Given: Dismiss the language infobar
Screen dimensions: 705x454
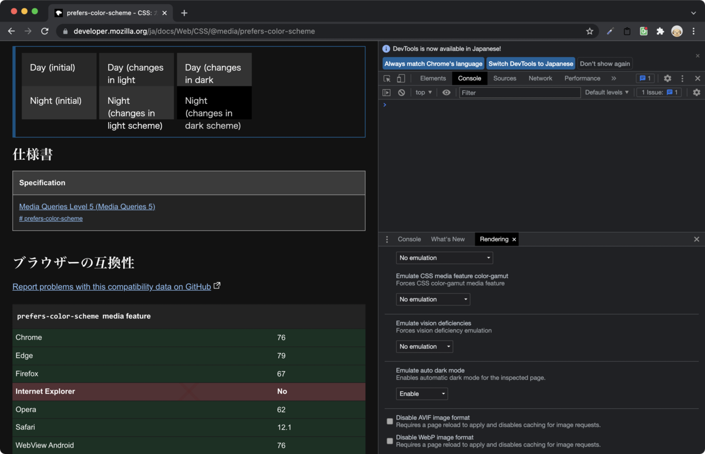Looking at the screenshot, I should [x=697, y=56].
